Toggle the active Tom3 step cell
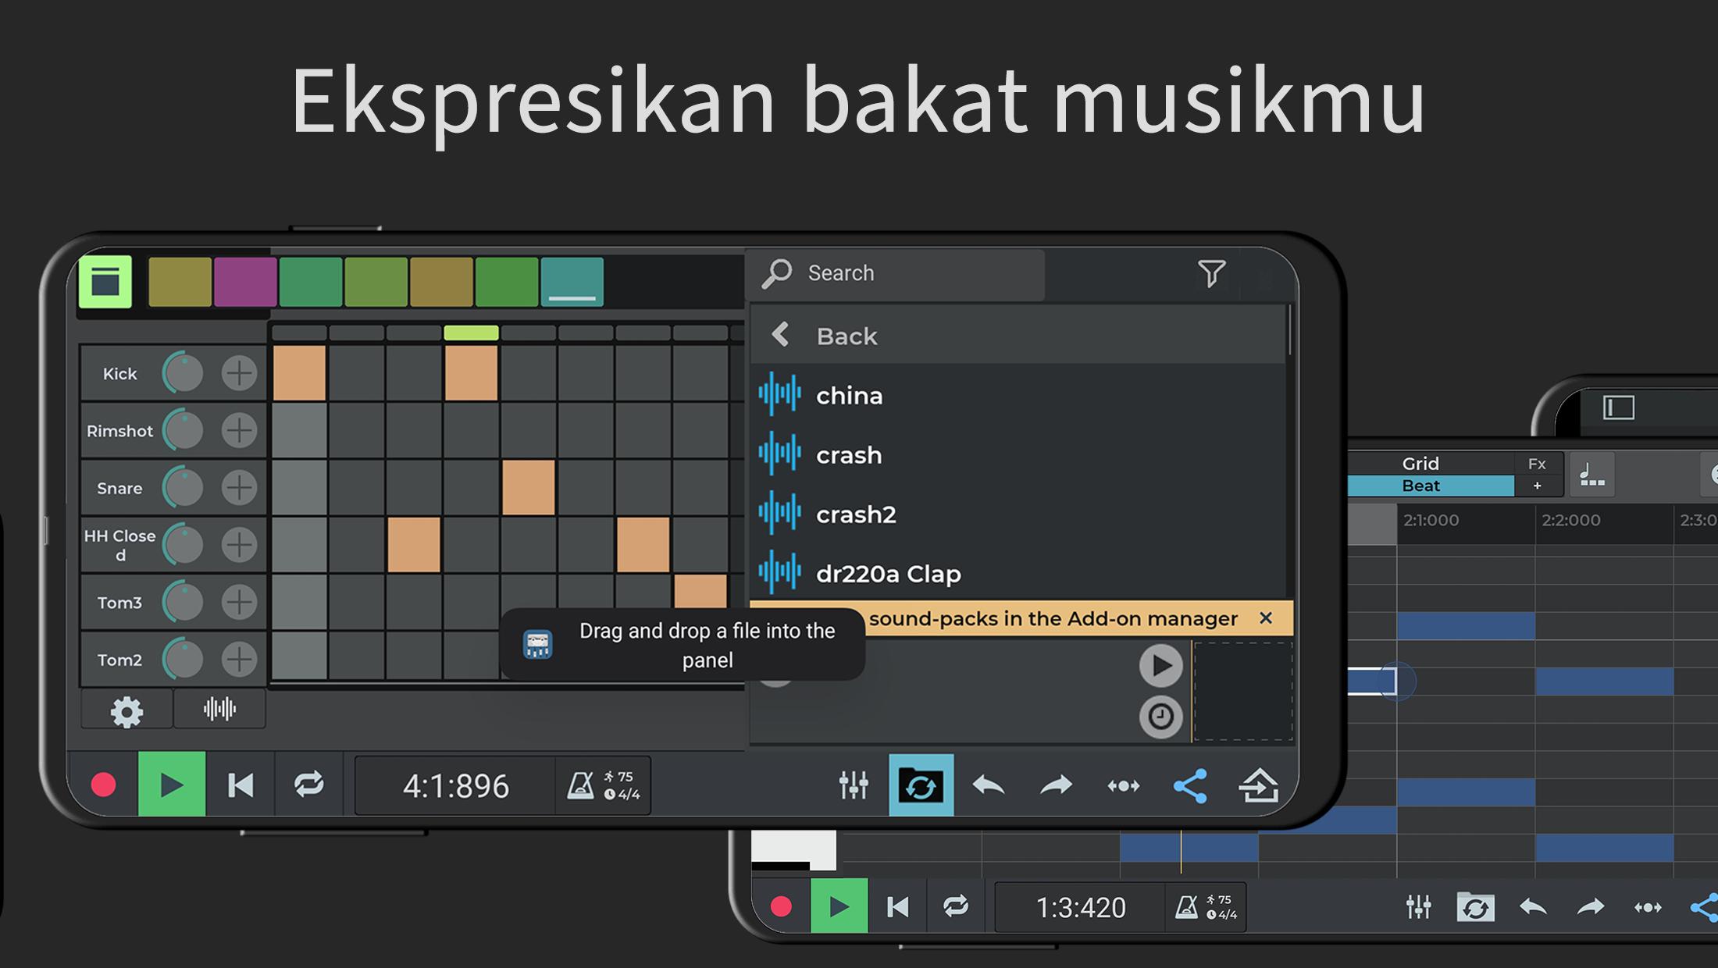Image resolution: width=1718 pixels, height=968 pixels. (x=700, y=592)
